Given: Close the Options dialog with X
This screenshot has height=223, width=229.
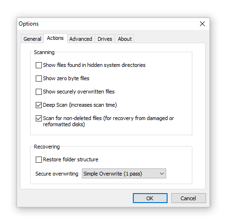Looking at the screenshot, I should click(202, 24).
